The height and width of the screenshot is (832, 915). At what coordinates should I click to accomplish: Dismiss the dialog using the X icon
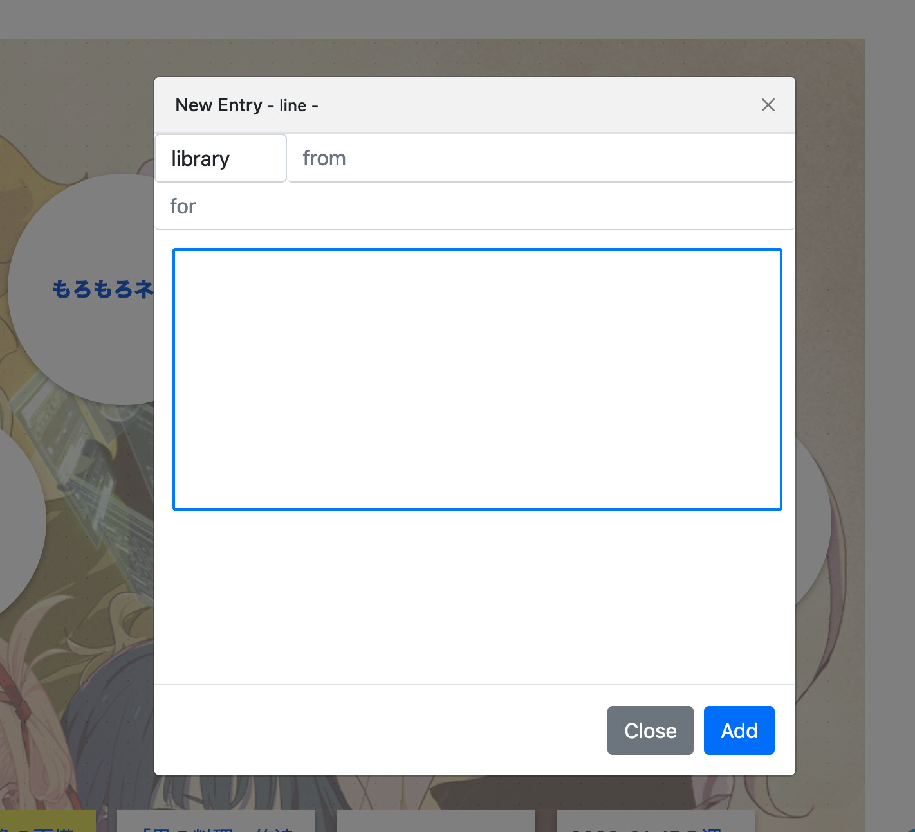[x=768, y=105]
